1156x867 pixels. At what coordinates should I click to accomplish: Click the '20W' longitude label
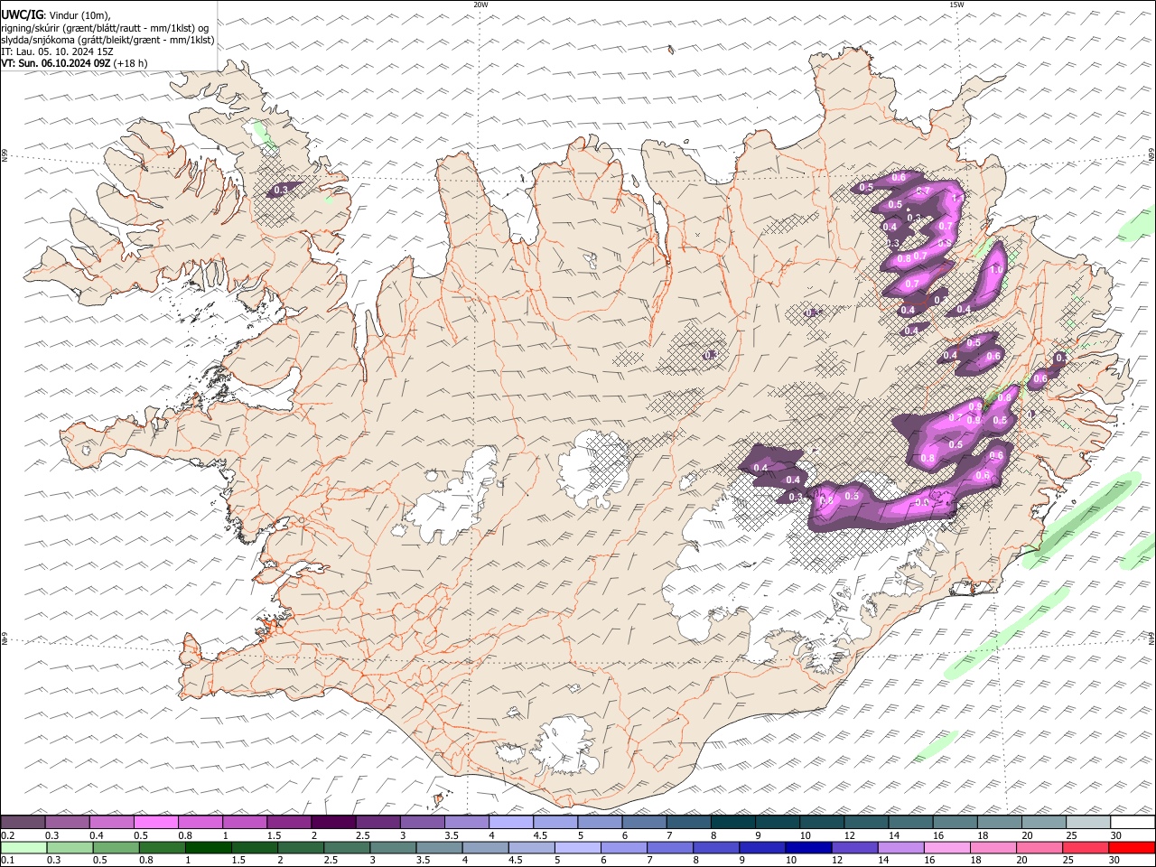(480, 5)
